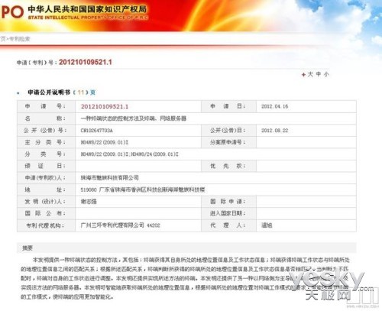Click inventor name 谢志强
The height and width of the screenshot is (311, 382).
coord(89,202)
